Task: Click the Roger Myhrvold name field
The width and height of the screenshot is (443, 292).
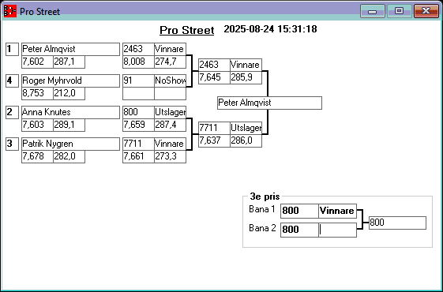Action: point(70,80)
